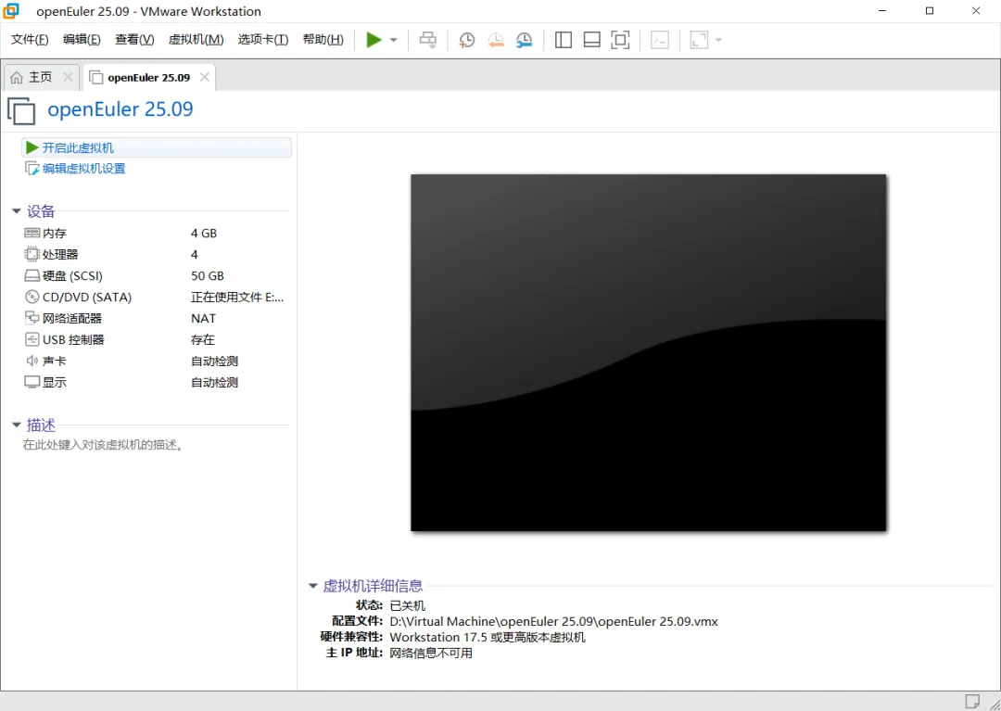Close the 主页 tab
This screenshot has width=1001, height=711.
(68, 77)
